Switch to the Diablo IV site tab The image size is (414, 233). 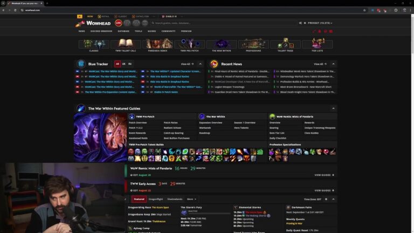(169, 16)
